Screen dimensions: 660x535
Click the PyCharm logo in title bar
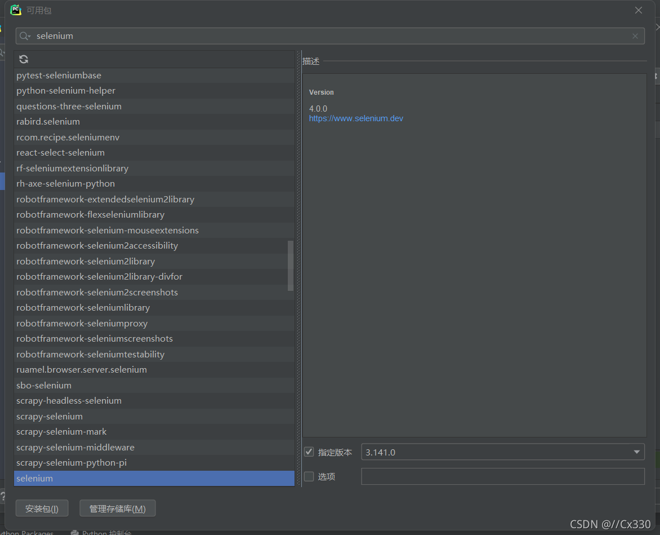point(16,10)
